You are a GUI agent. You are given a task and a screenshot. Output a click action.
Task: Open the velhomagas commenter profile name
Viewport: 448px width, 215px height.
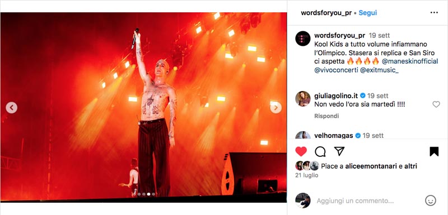pos(333,136)
